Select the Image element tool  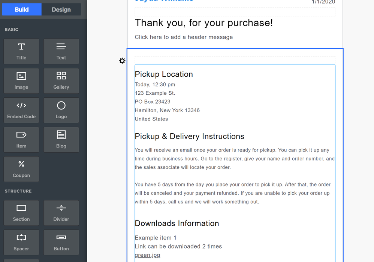click(x=21, y=81)
